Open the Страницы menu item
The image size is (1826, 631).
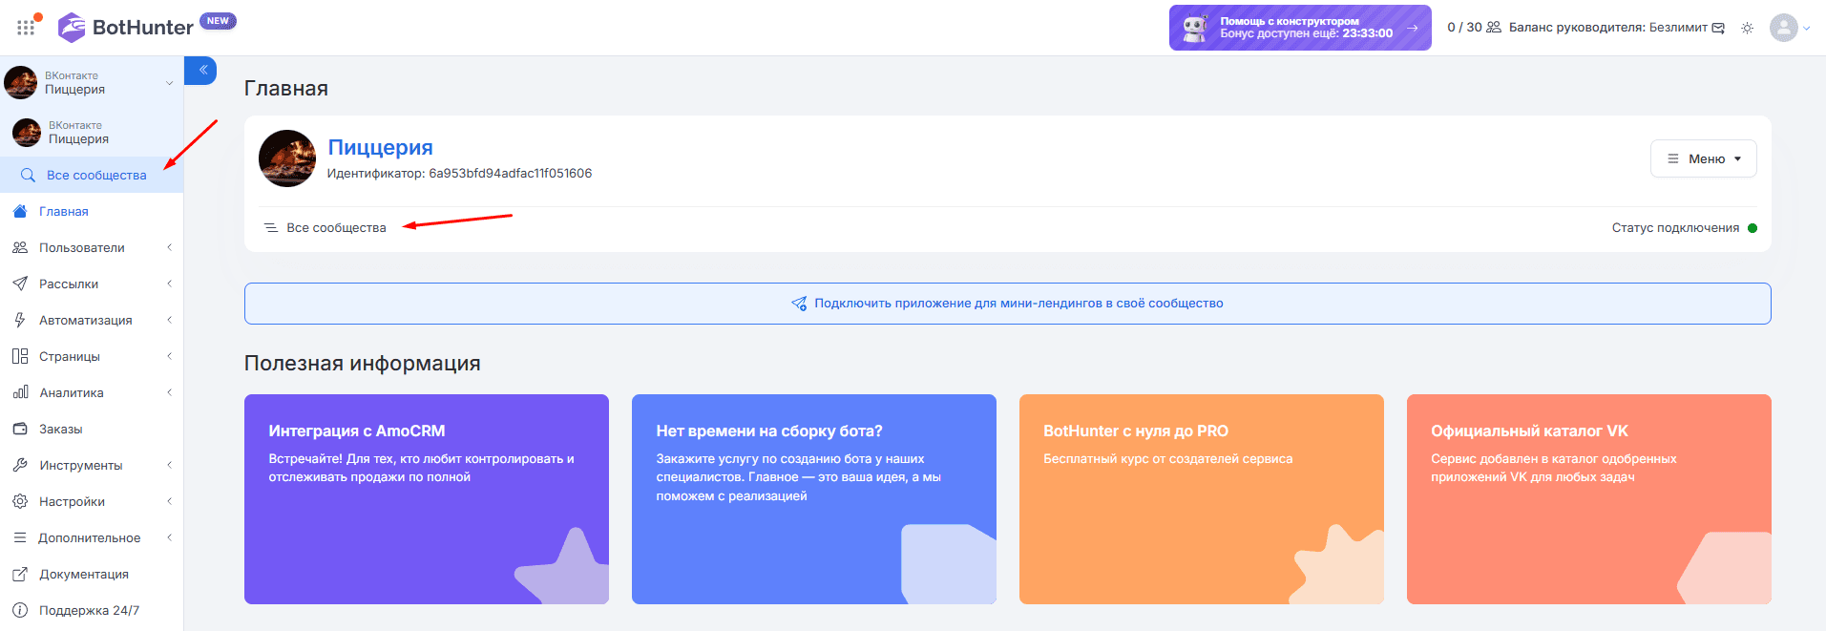click(70, 356)
